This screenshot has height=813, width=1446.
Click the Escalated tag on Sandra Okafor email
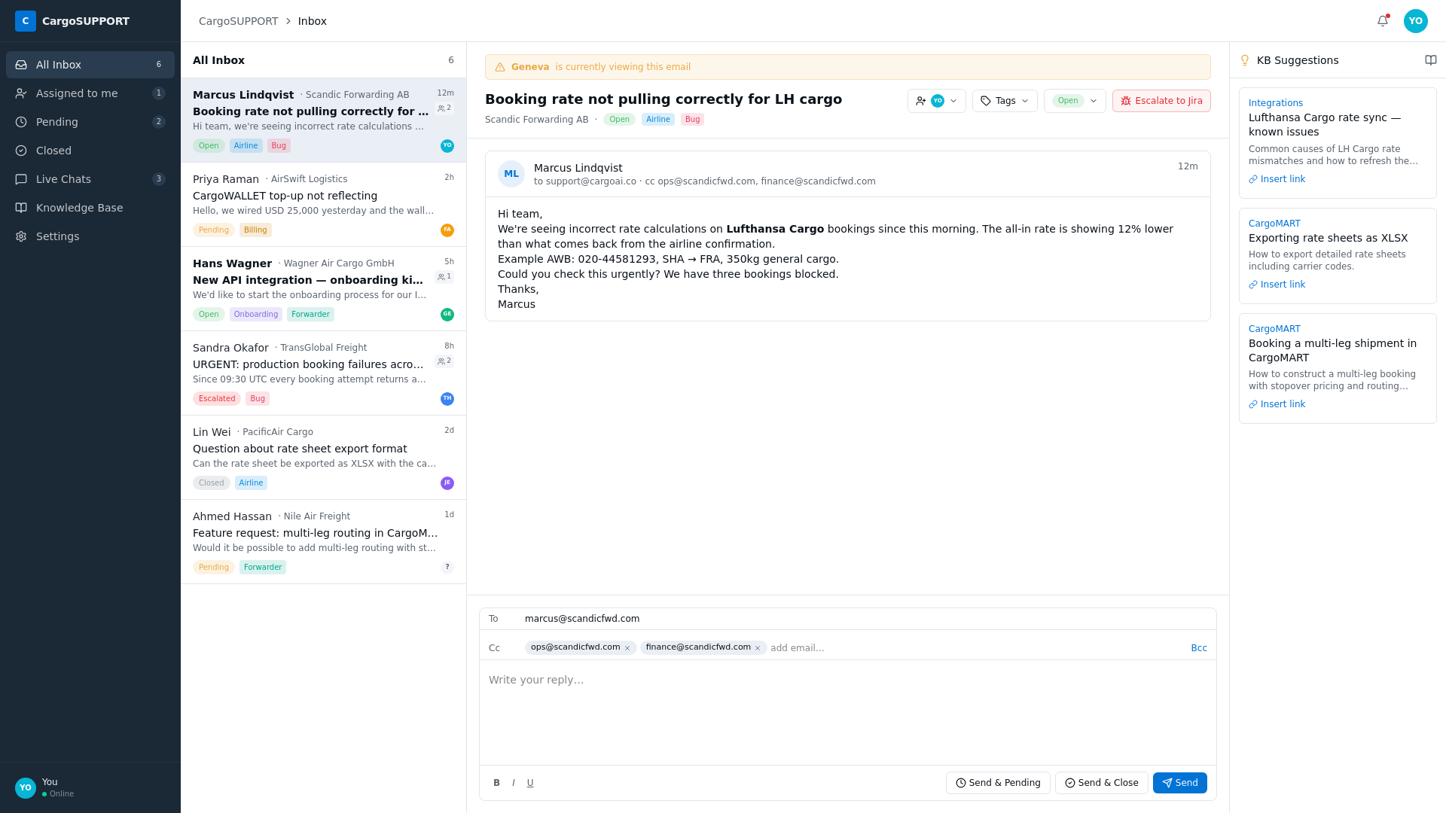pyautogui.click(x=217, y=399)
